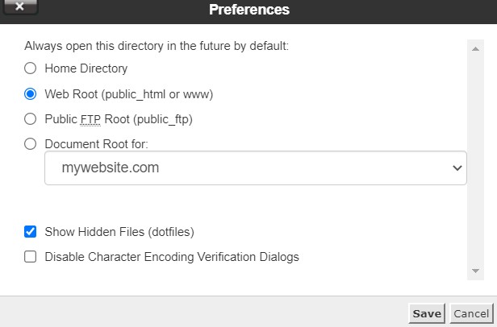This screenshot has height=327, width=497.
Task: Click the Document Root for label
Action: [x=97, y=144]
